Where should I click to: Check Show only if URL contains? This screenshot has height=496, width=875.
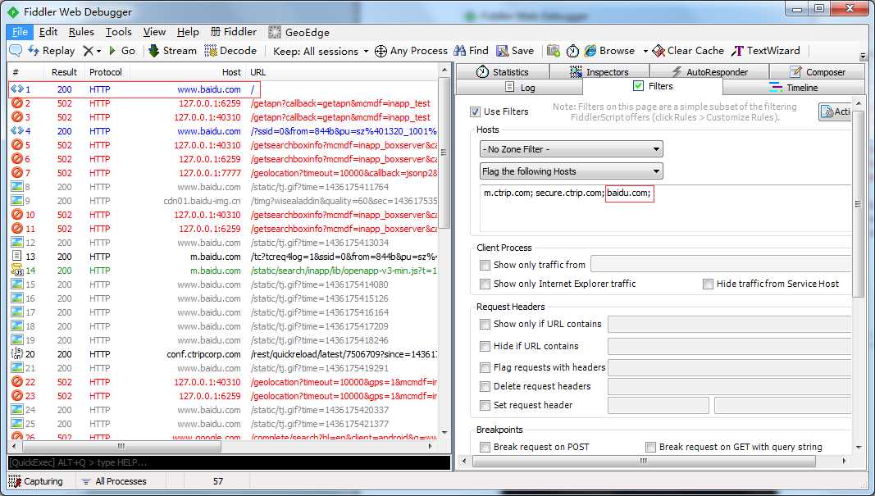pyautogui.click(x=485, y=324)
